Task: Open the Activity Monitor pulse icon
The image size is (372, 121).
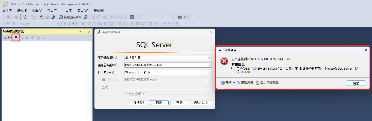Action: point(44,38)
